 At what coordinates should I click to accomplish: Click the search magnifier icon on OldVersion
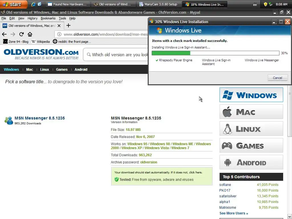[x=89, y=54]
